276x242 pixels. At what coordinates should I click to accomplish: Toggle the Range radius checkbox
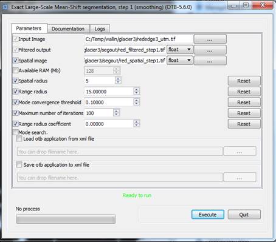pos(16,92)
